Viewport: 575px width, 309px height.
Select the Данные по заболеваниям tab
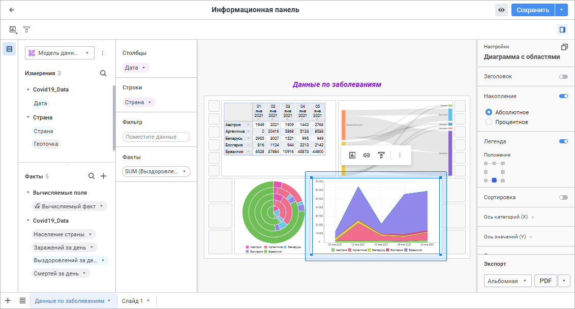click(x=73, y=301)
